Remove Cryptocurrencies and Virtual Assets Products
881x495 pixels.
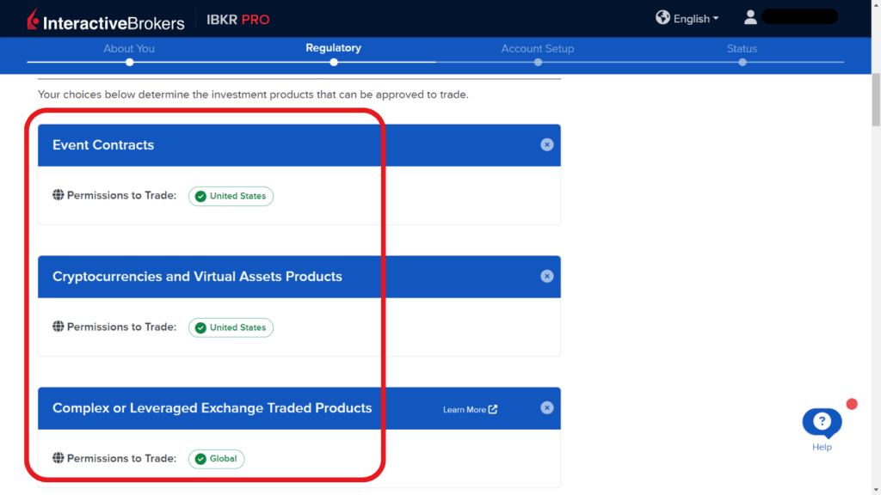[x=547, y=276]
